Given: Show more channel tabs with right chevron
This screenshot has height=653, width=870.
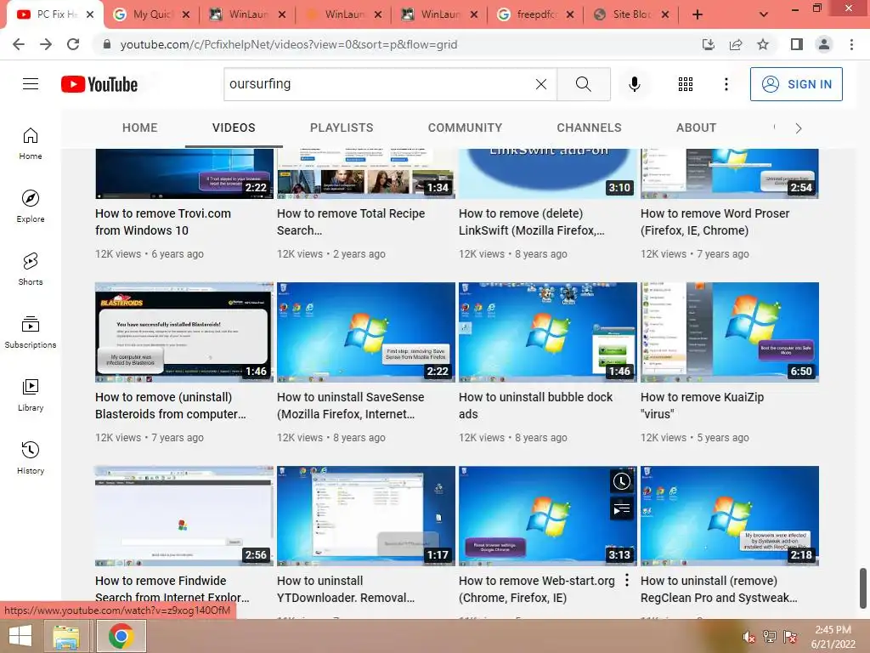Looking at the screenshot, I should pyautogui.click(x=799, y=128).
